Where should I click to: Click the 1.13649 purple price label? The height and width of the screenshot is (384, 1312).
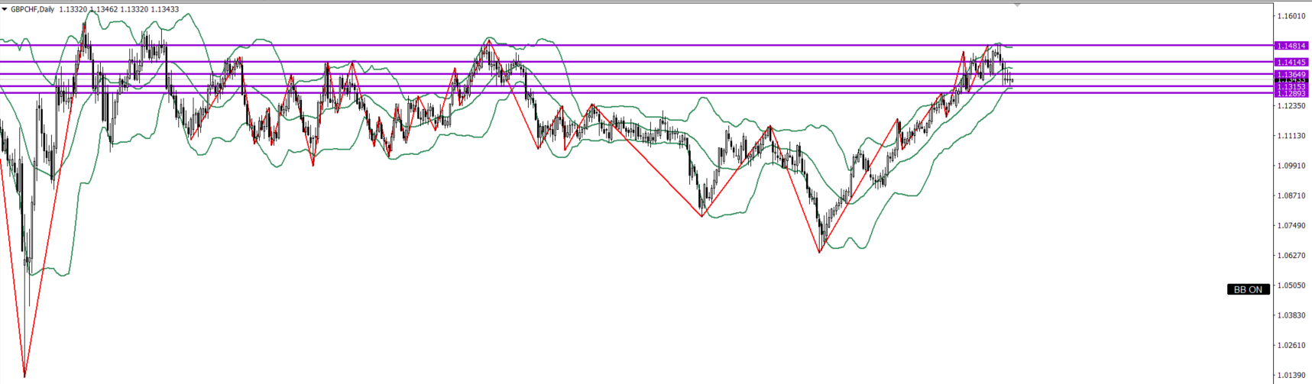1291,74
